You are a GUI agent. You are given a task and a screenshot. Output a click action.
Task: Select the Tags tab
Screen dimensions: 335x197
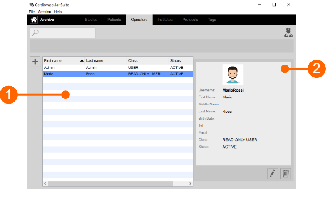coord(212,20)
